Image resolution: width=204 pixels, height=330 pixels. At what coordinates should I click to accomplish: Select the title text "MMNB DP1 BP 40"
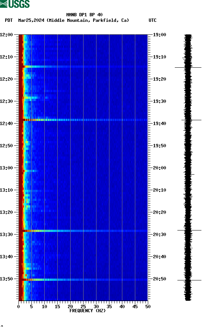(84, 15)
